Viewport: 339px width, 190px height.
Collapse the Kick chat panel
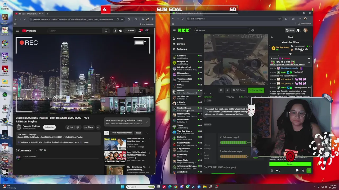272,37
